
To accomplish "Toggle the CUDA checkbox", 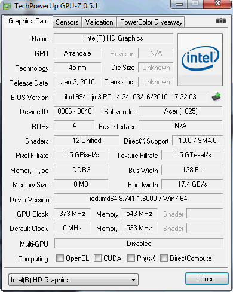I will [x=97, y=258].
